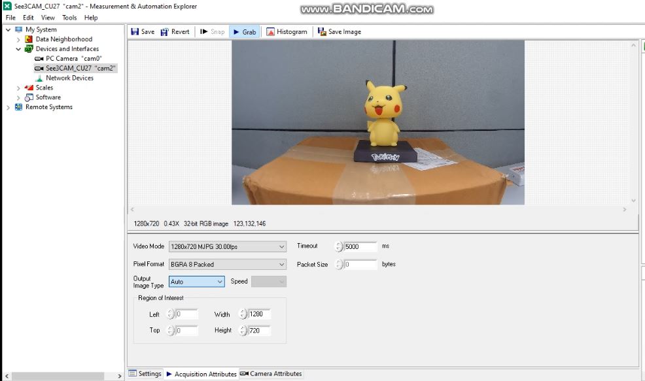Viewport: 645px width, 381px height.
Task: Select the Remote Systems icon
Action: point(18,107)
